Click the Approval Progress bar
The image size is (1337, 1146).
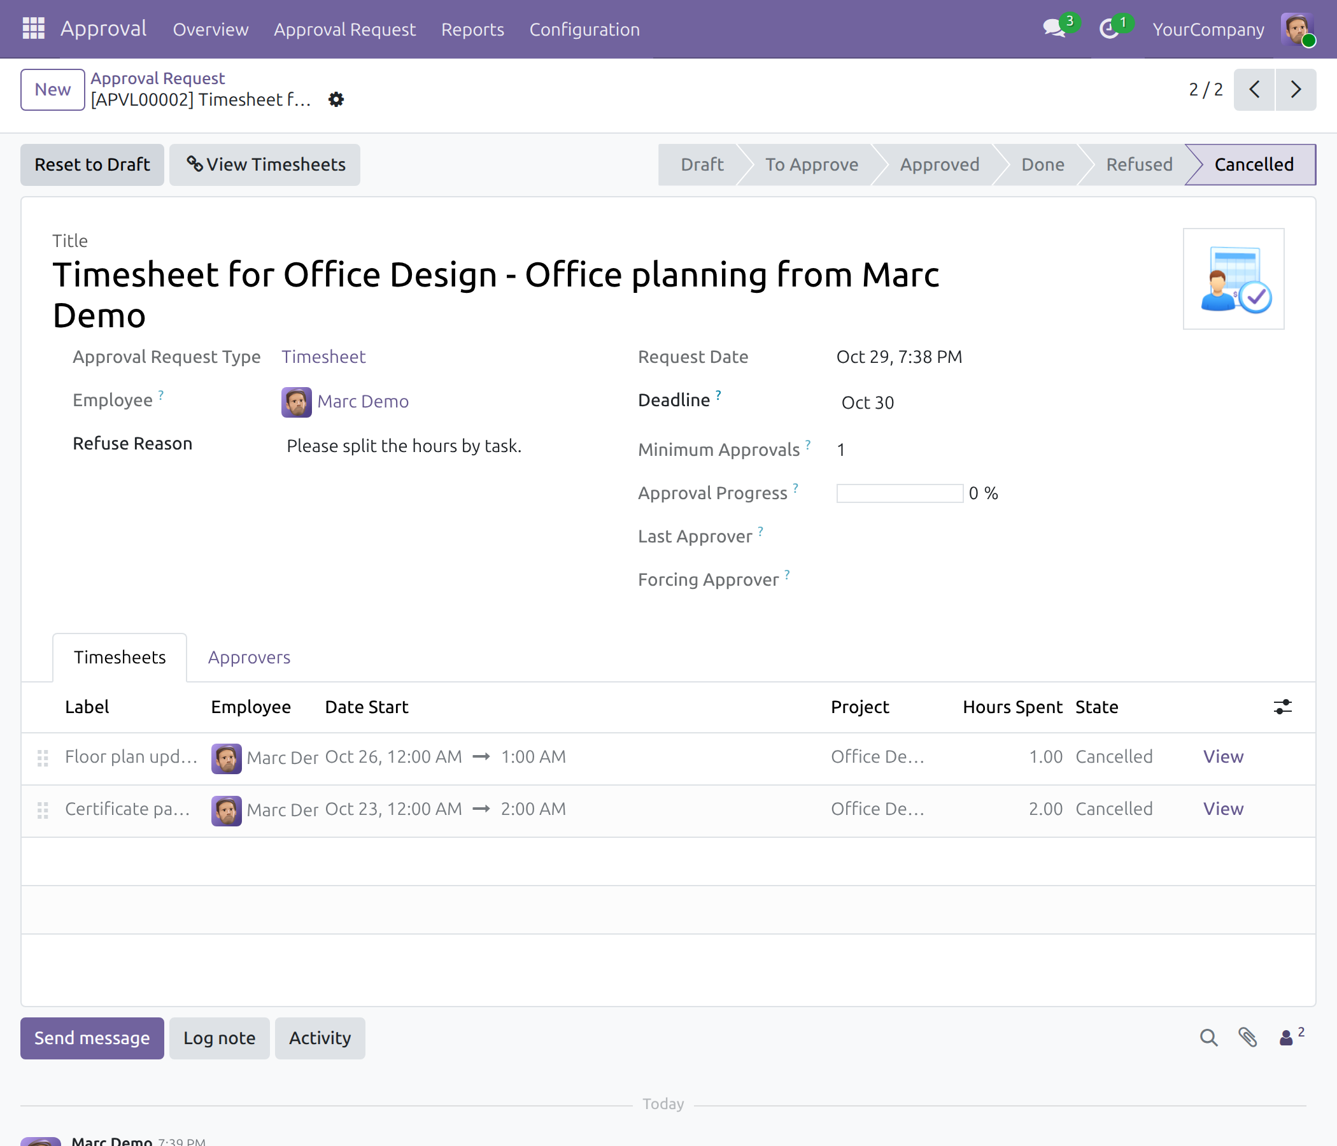coord(900,493)
